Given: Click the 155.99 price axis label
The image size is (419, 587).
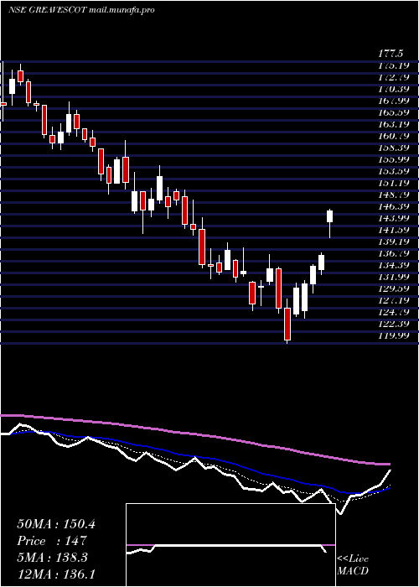Looking at the screenshot, I should click(x=394, y=159).
